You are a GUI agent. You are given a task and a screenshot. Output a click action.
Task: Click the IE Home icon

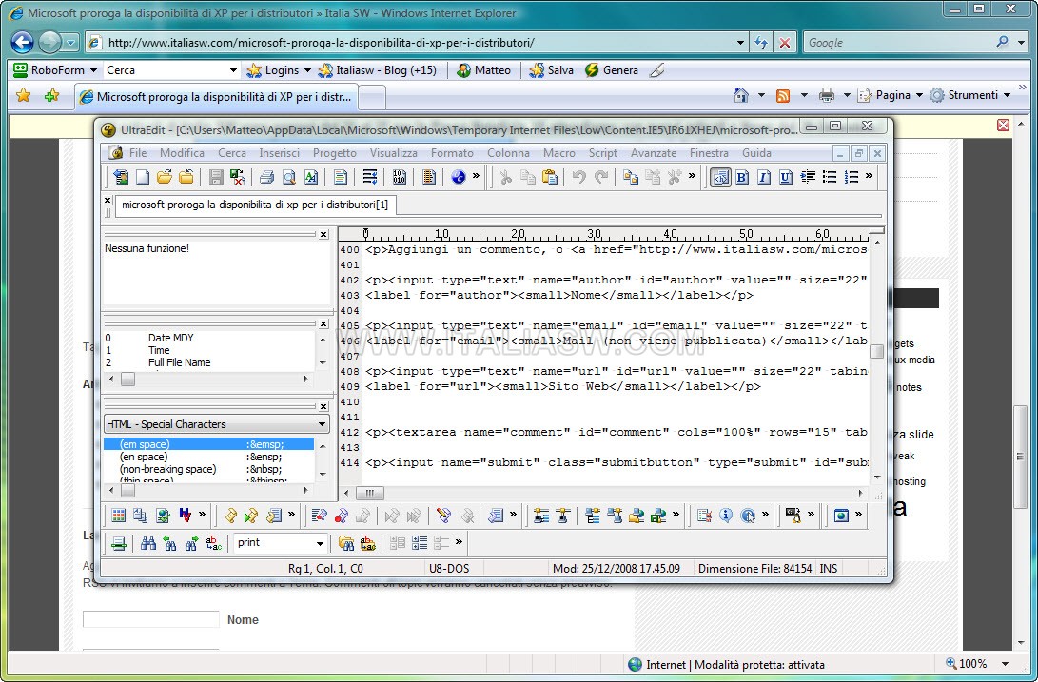[x=741, y=95]
